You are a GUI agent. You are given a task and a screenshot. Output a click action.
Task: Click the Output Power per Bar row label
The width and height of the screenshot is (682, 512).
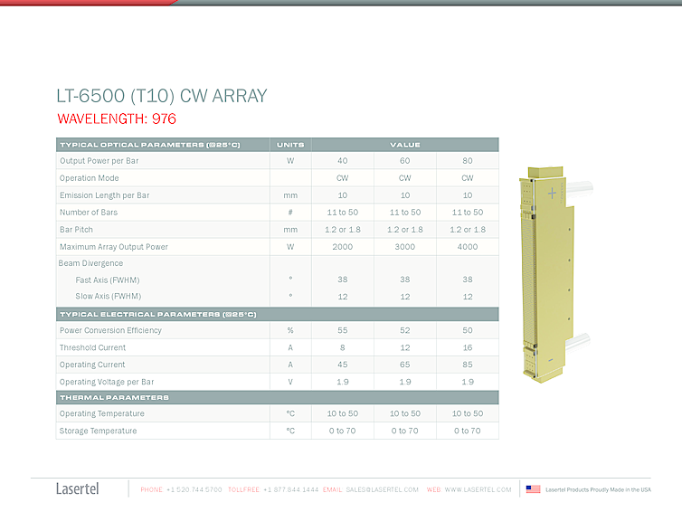click(x=99, y=161)
